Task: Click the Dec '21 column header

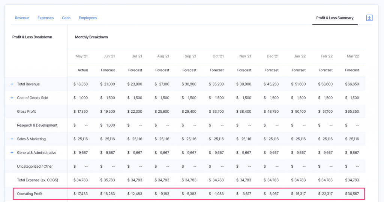Action: pos(273,56)
